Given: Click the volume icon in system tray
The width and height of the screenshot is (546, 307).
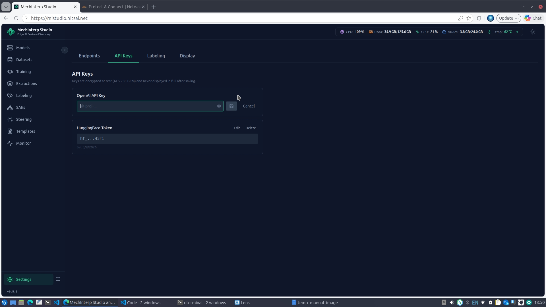Looking at the screenshot, I should [452, 303].
